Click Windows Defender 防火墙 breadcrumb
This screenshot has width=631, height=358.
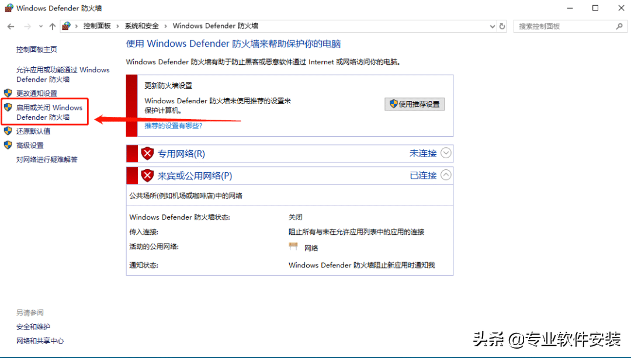tap(215, 26)
